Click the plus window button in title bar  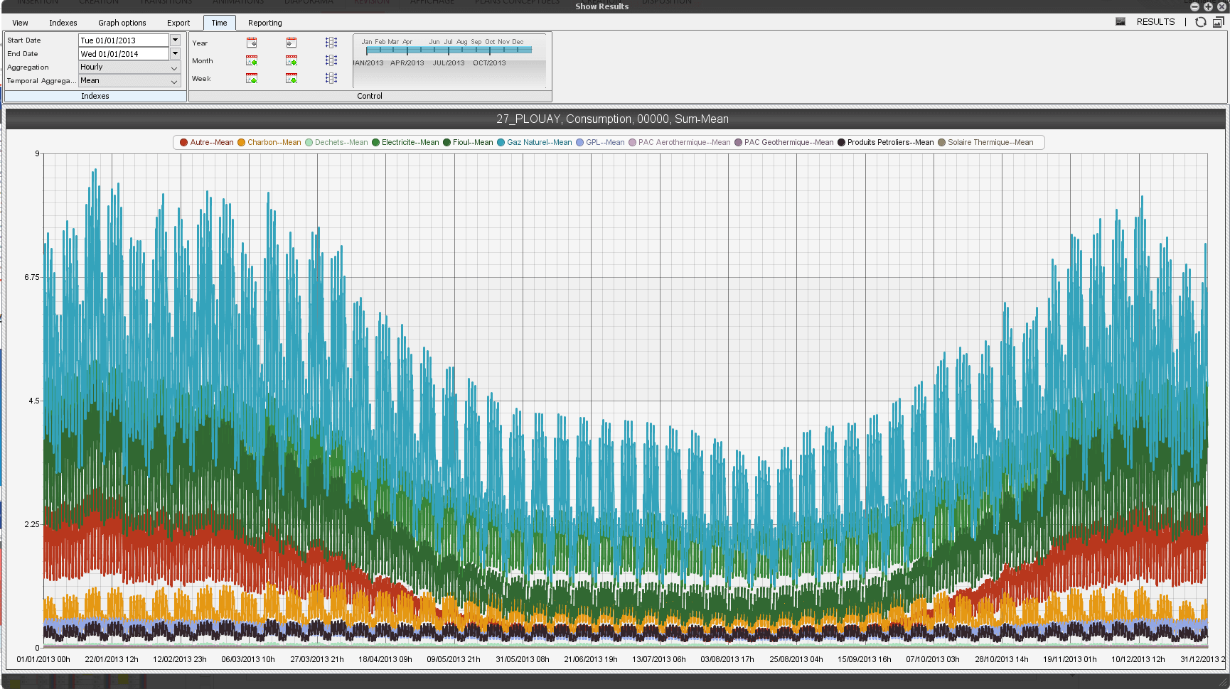coord(1208,6)
